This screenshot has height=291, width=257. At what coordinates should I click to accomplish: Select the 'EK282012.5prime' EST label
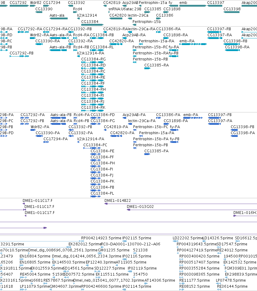85,244
